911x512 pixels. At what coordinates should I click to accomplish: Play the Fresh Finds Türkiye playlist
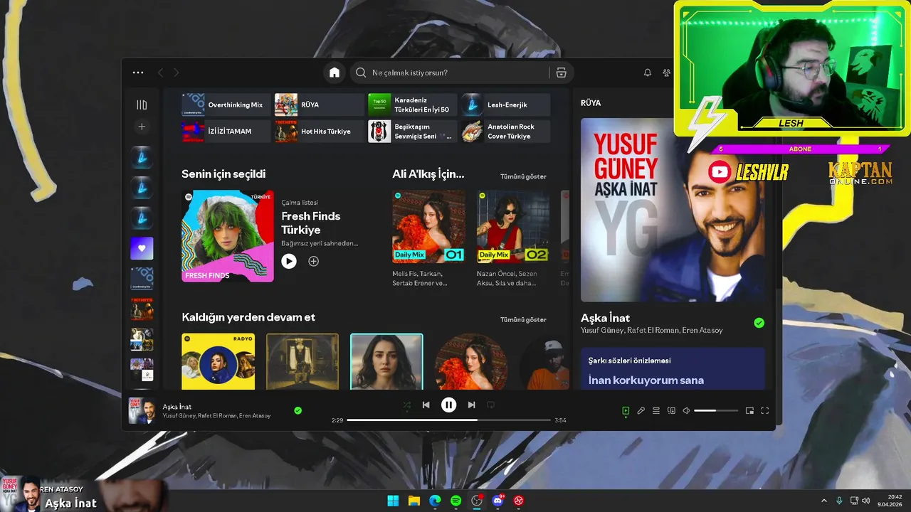point(289,261)
